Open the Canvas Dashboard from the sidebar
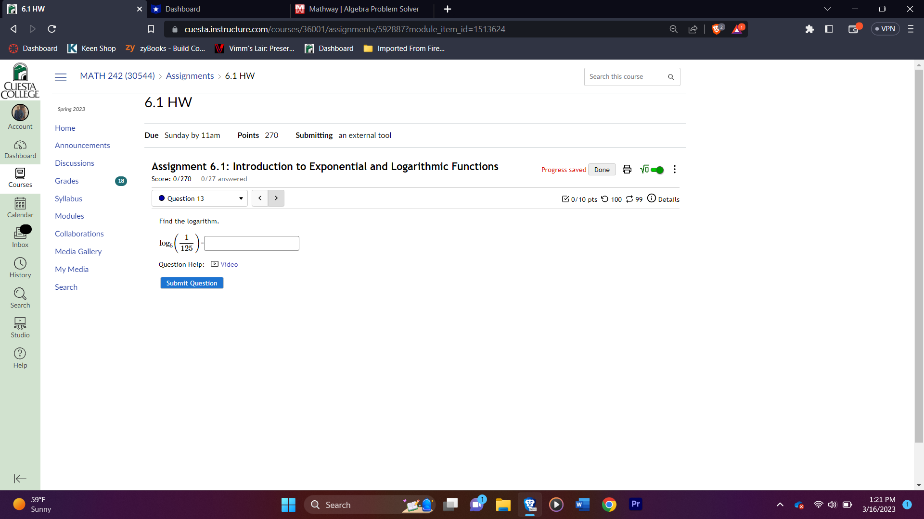Screen dimensions: 924x519 pos(20,149)
